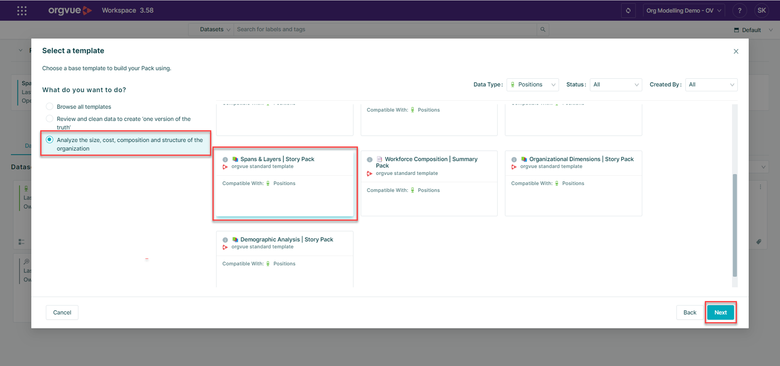Open the app launcher grid icon
The image size is (780, 366).
(x=22, y=11)
